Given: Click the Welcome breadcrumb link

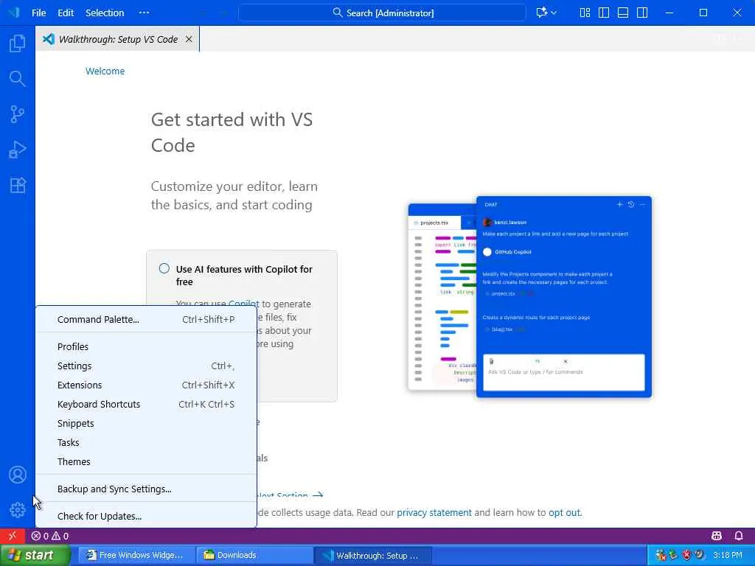Looking at the screenshot, I should point(105,71).
